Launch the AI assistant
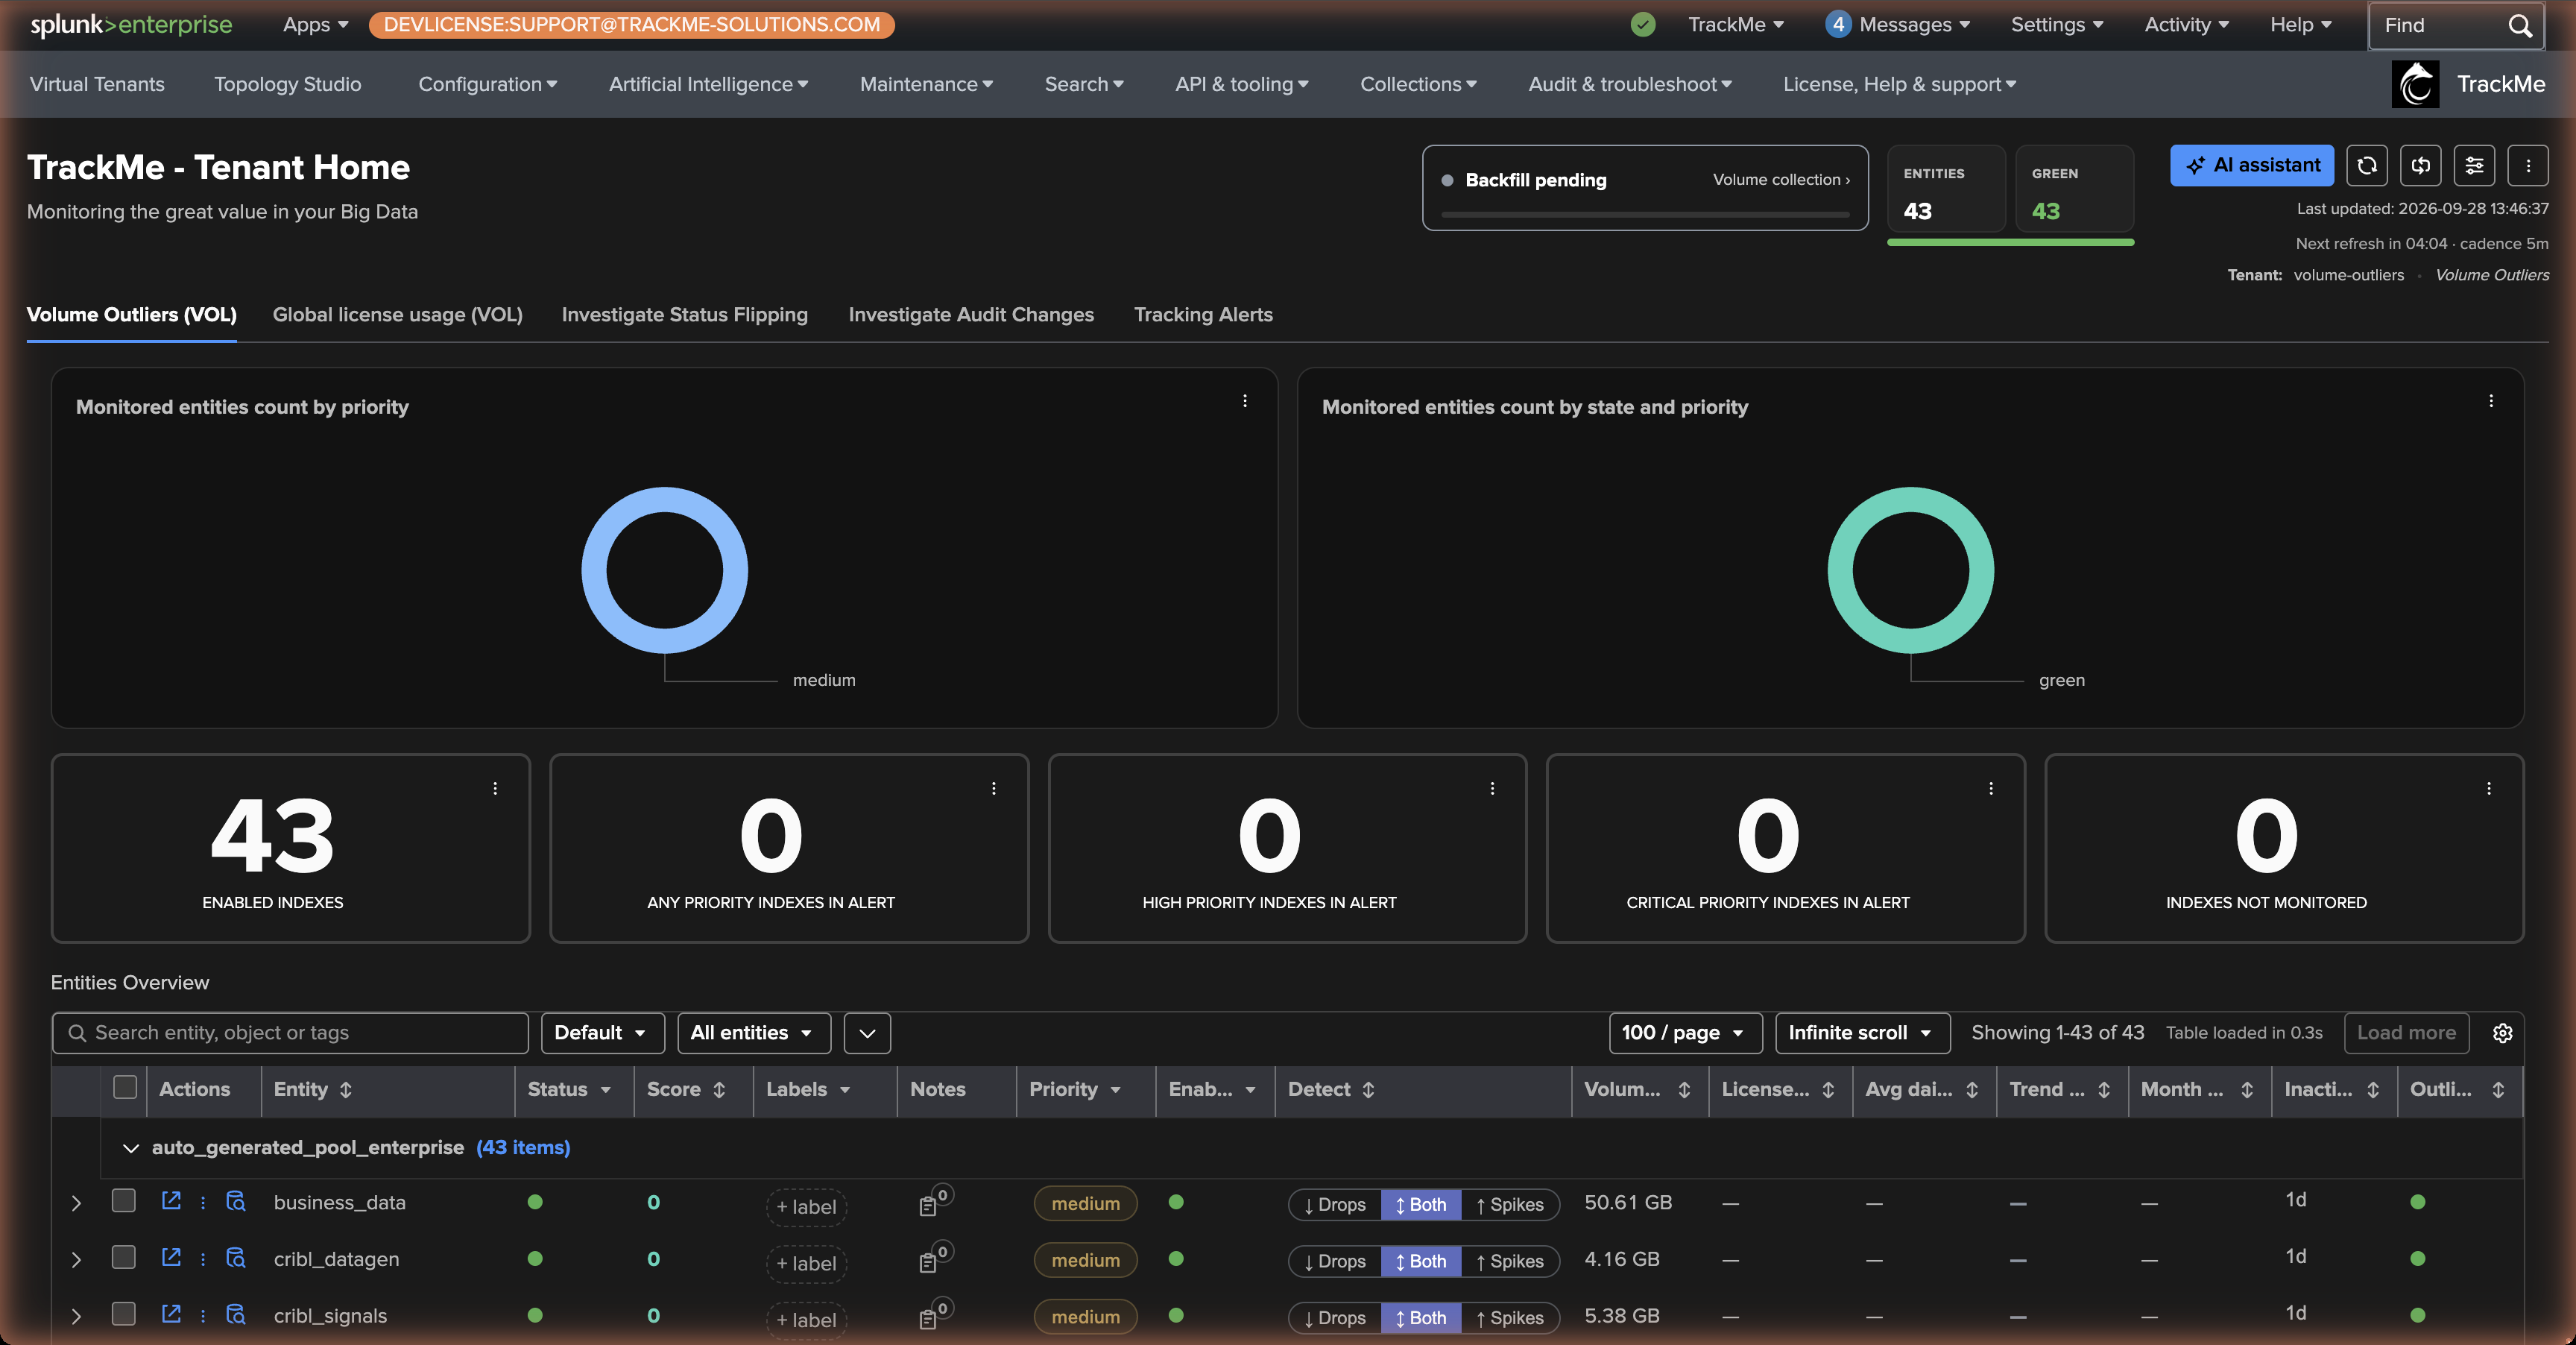The image size is (2576, 1345). pyautogui.click(x=2252, y=166)
